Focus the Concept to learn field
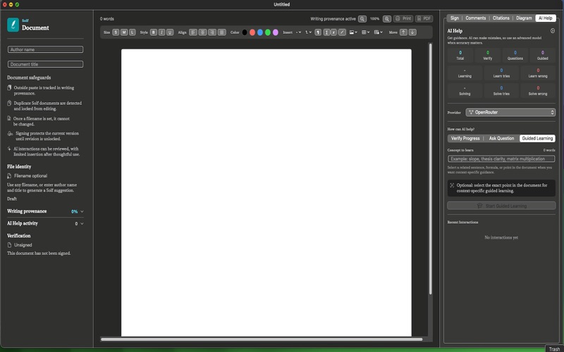 (501, 159)
